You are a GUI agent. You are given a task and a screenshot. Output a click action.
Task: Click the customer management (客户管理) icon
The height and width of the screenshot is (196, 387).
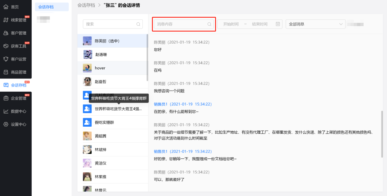6,33
